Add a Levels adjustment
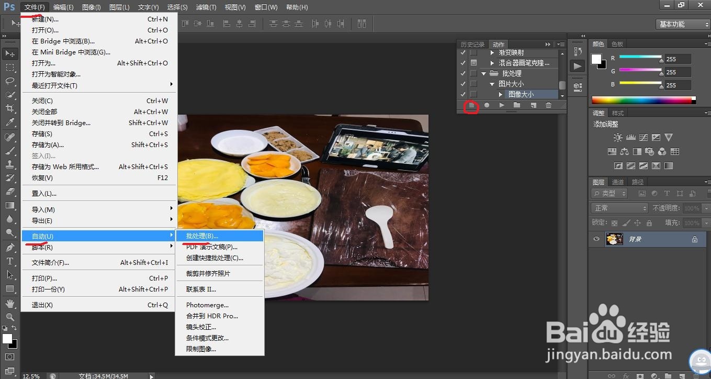 [x=630, y=138]
